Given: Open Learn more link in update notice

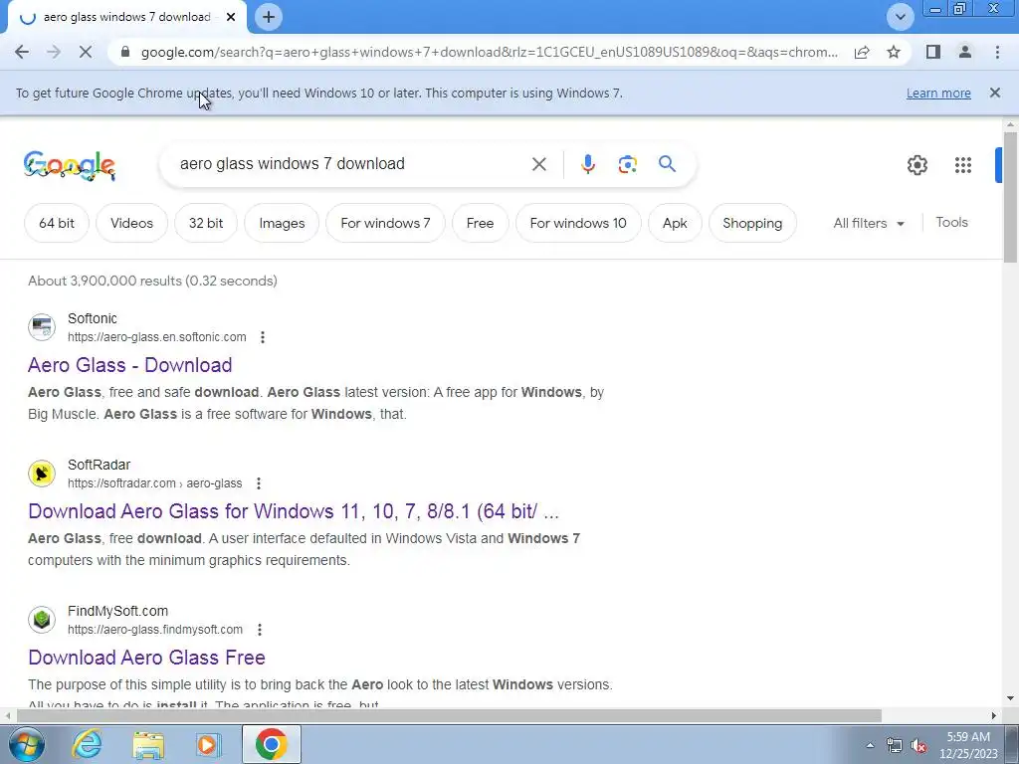Looking at the screenshot, I should (938, 93).
